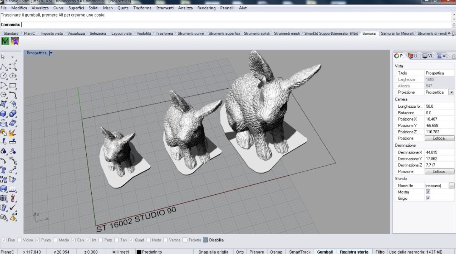
Task: Open the Mesh menu
Action: coord(108,8)
